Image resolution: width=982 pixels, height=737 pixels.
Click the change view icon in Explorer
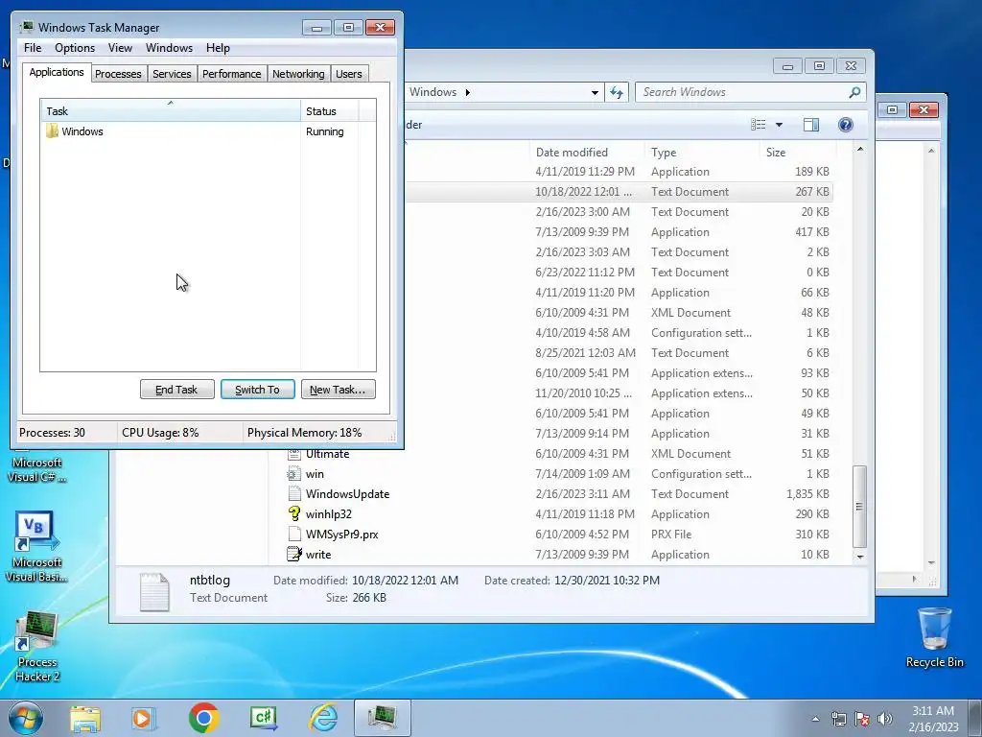(759, 125)
